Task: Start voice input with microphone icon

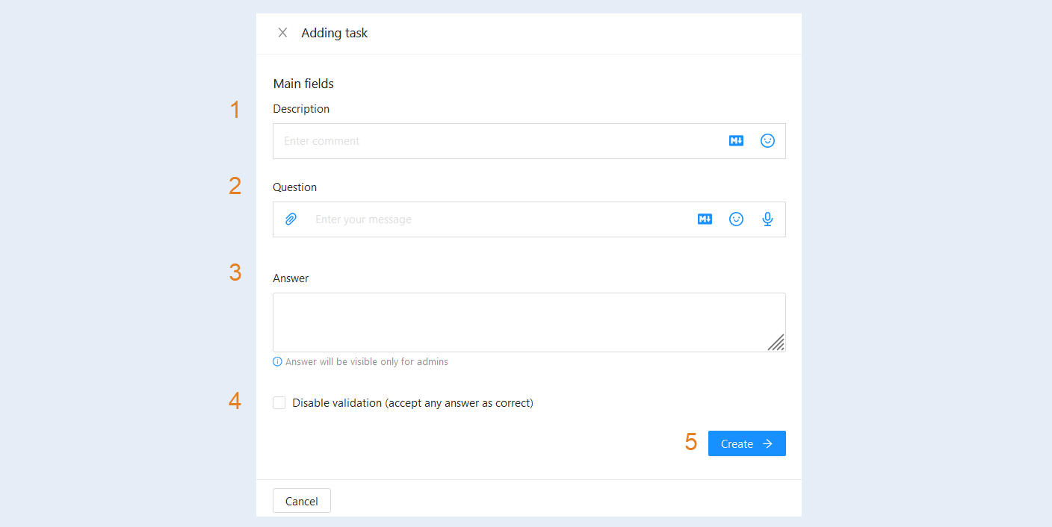Action: (x=767, y=219)
